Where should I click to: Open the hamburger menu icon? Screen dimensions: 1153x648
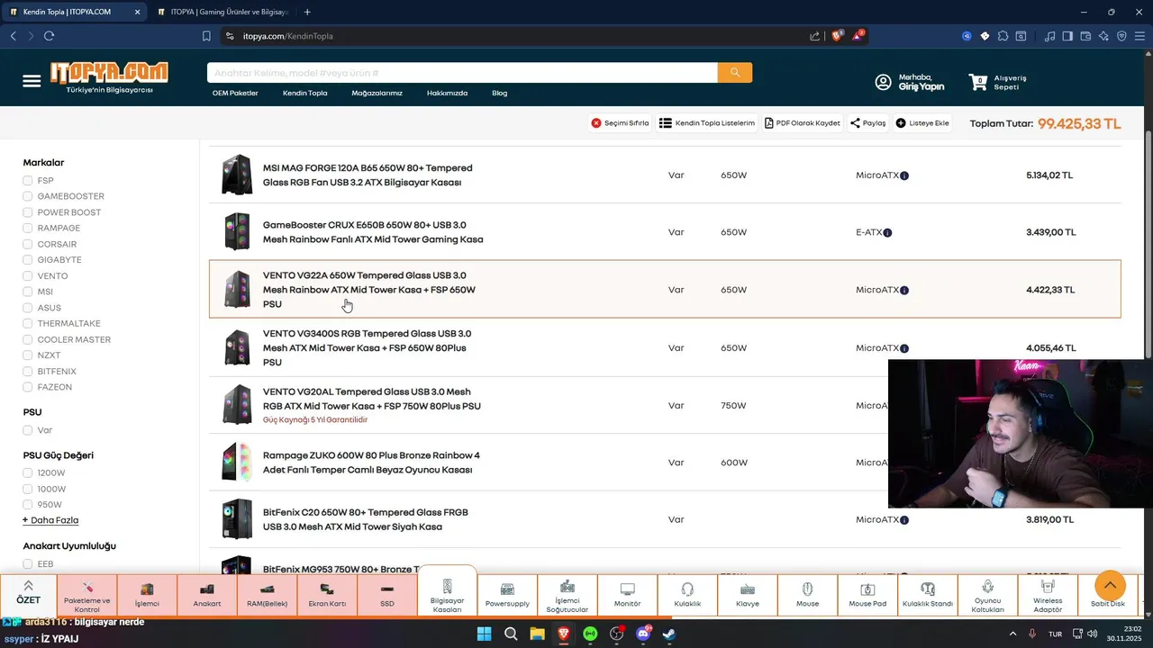click(32, 81)
